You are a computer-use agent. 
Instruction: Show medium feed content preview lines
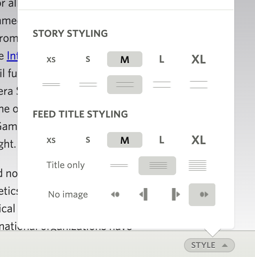[x=157, y=166]
